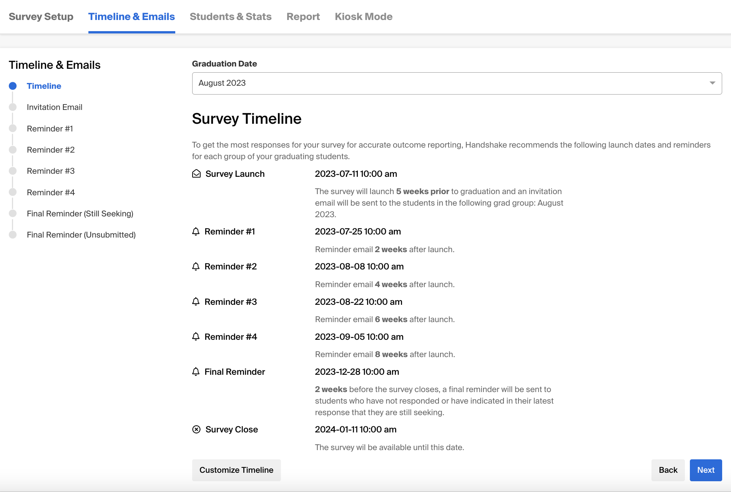This screenshot has height=492, width=731.
Task: Click the Survey Launch label in the timeline
Action: click(235, 174)
